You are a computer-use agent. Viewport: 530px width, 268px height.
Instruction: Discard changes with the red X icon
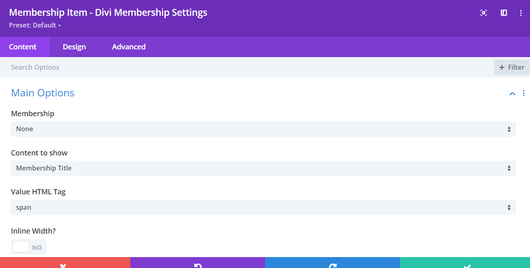[x=63, y=265]
